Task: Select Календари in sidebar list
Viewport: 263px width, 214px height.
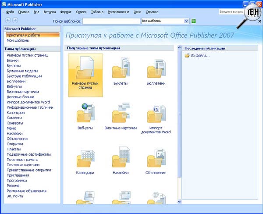Action: pyautogui.click(x=16, y=112)
